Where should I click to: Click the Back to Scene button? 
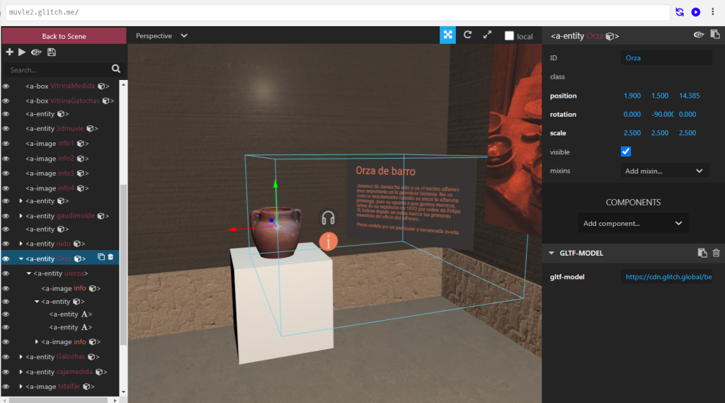click(64, 36)
